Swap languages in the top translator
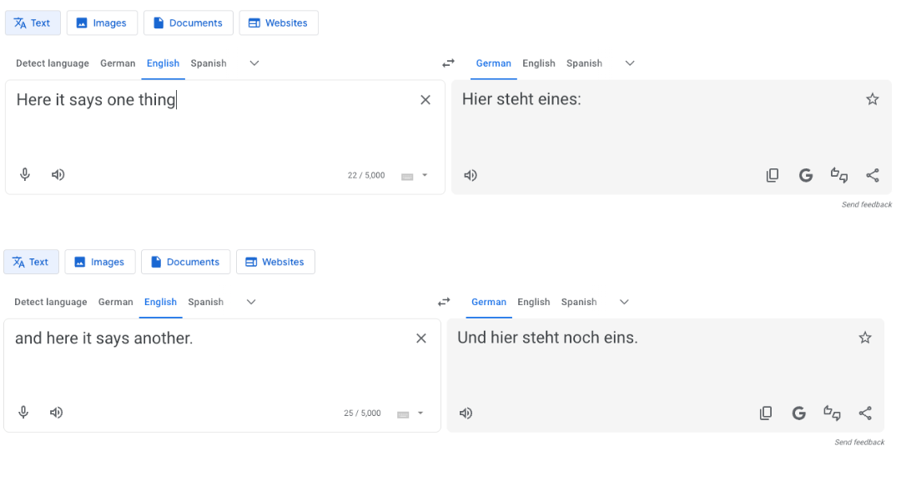The height and width of the screenshot is (481, 901). (x=449, y=63)
